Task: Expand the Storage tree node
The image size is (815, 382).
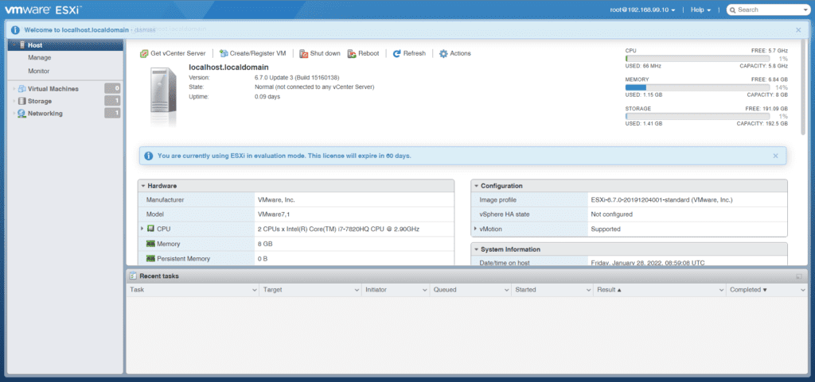Action: click(x=14, y=101)
